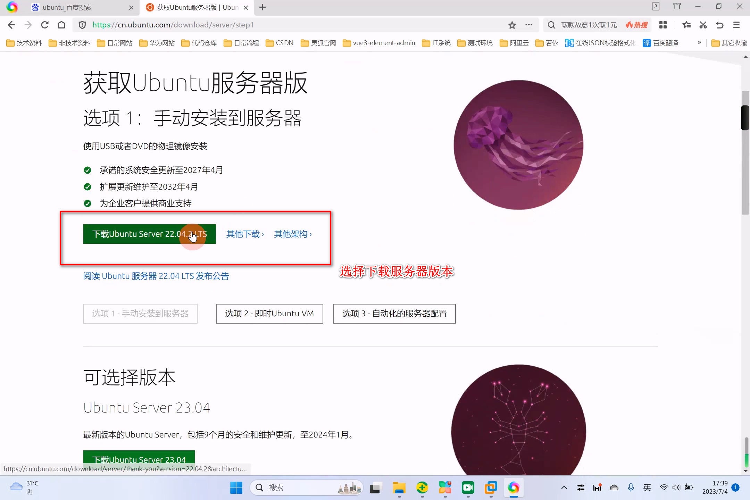This screenshot has height=500, width=750.
Task: Open the vue3-element-admin bookmark folder
Action: [x=379, y=43]
